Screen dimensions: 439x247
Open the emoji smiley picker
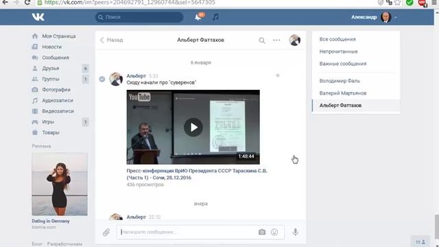(x=274, y=232)
